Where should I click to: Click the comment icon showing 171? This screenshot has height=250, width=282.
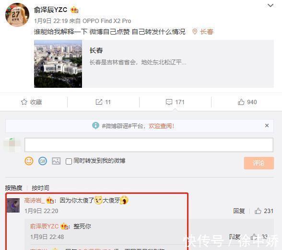click(x=169, y=102)
